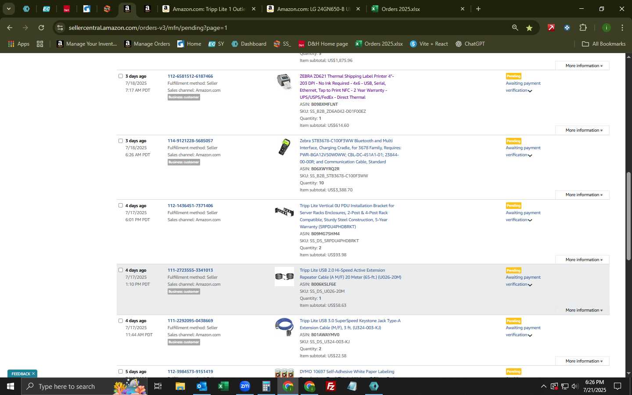Image resolution: width=632 pixels, height=395 pixels.
Task: Open Chrome extensions puzzle icon
Action: coord(583,28)
